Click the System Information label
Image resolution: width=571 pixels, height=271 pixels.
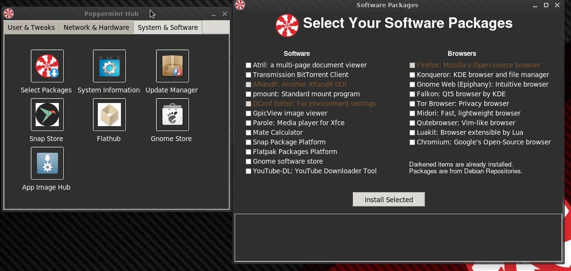point(108,90)
